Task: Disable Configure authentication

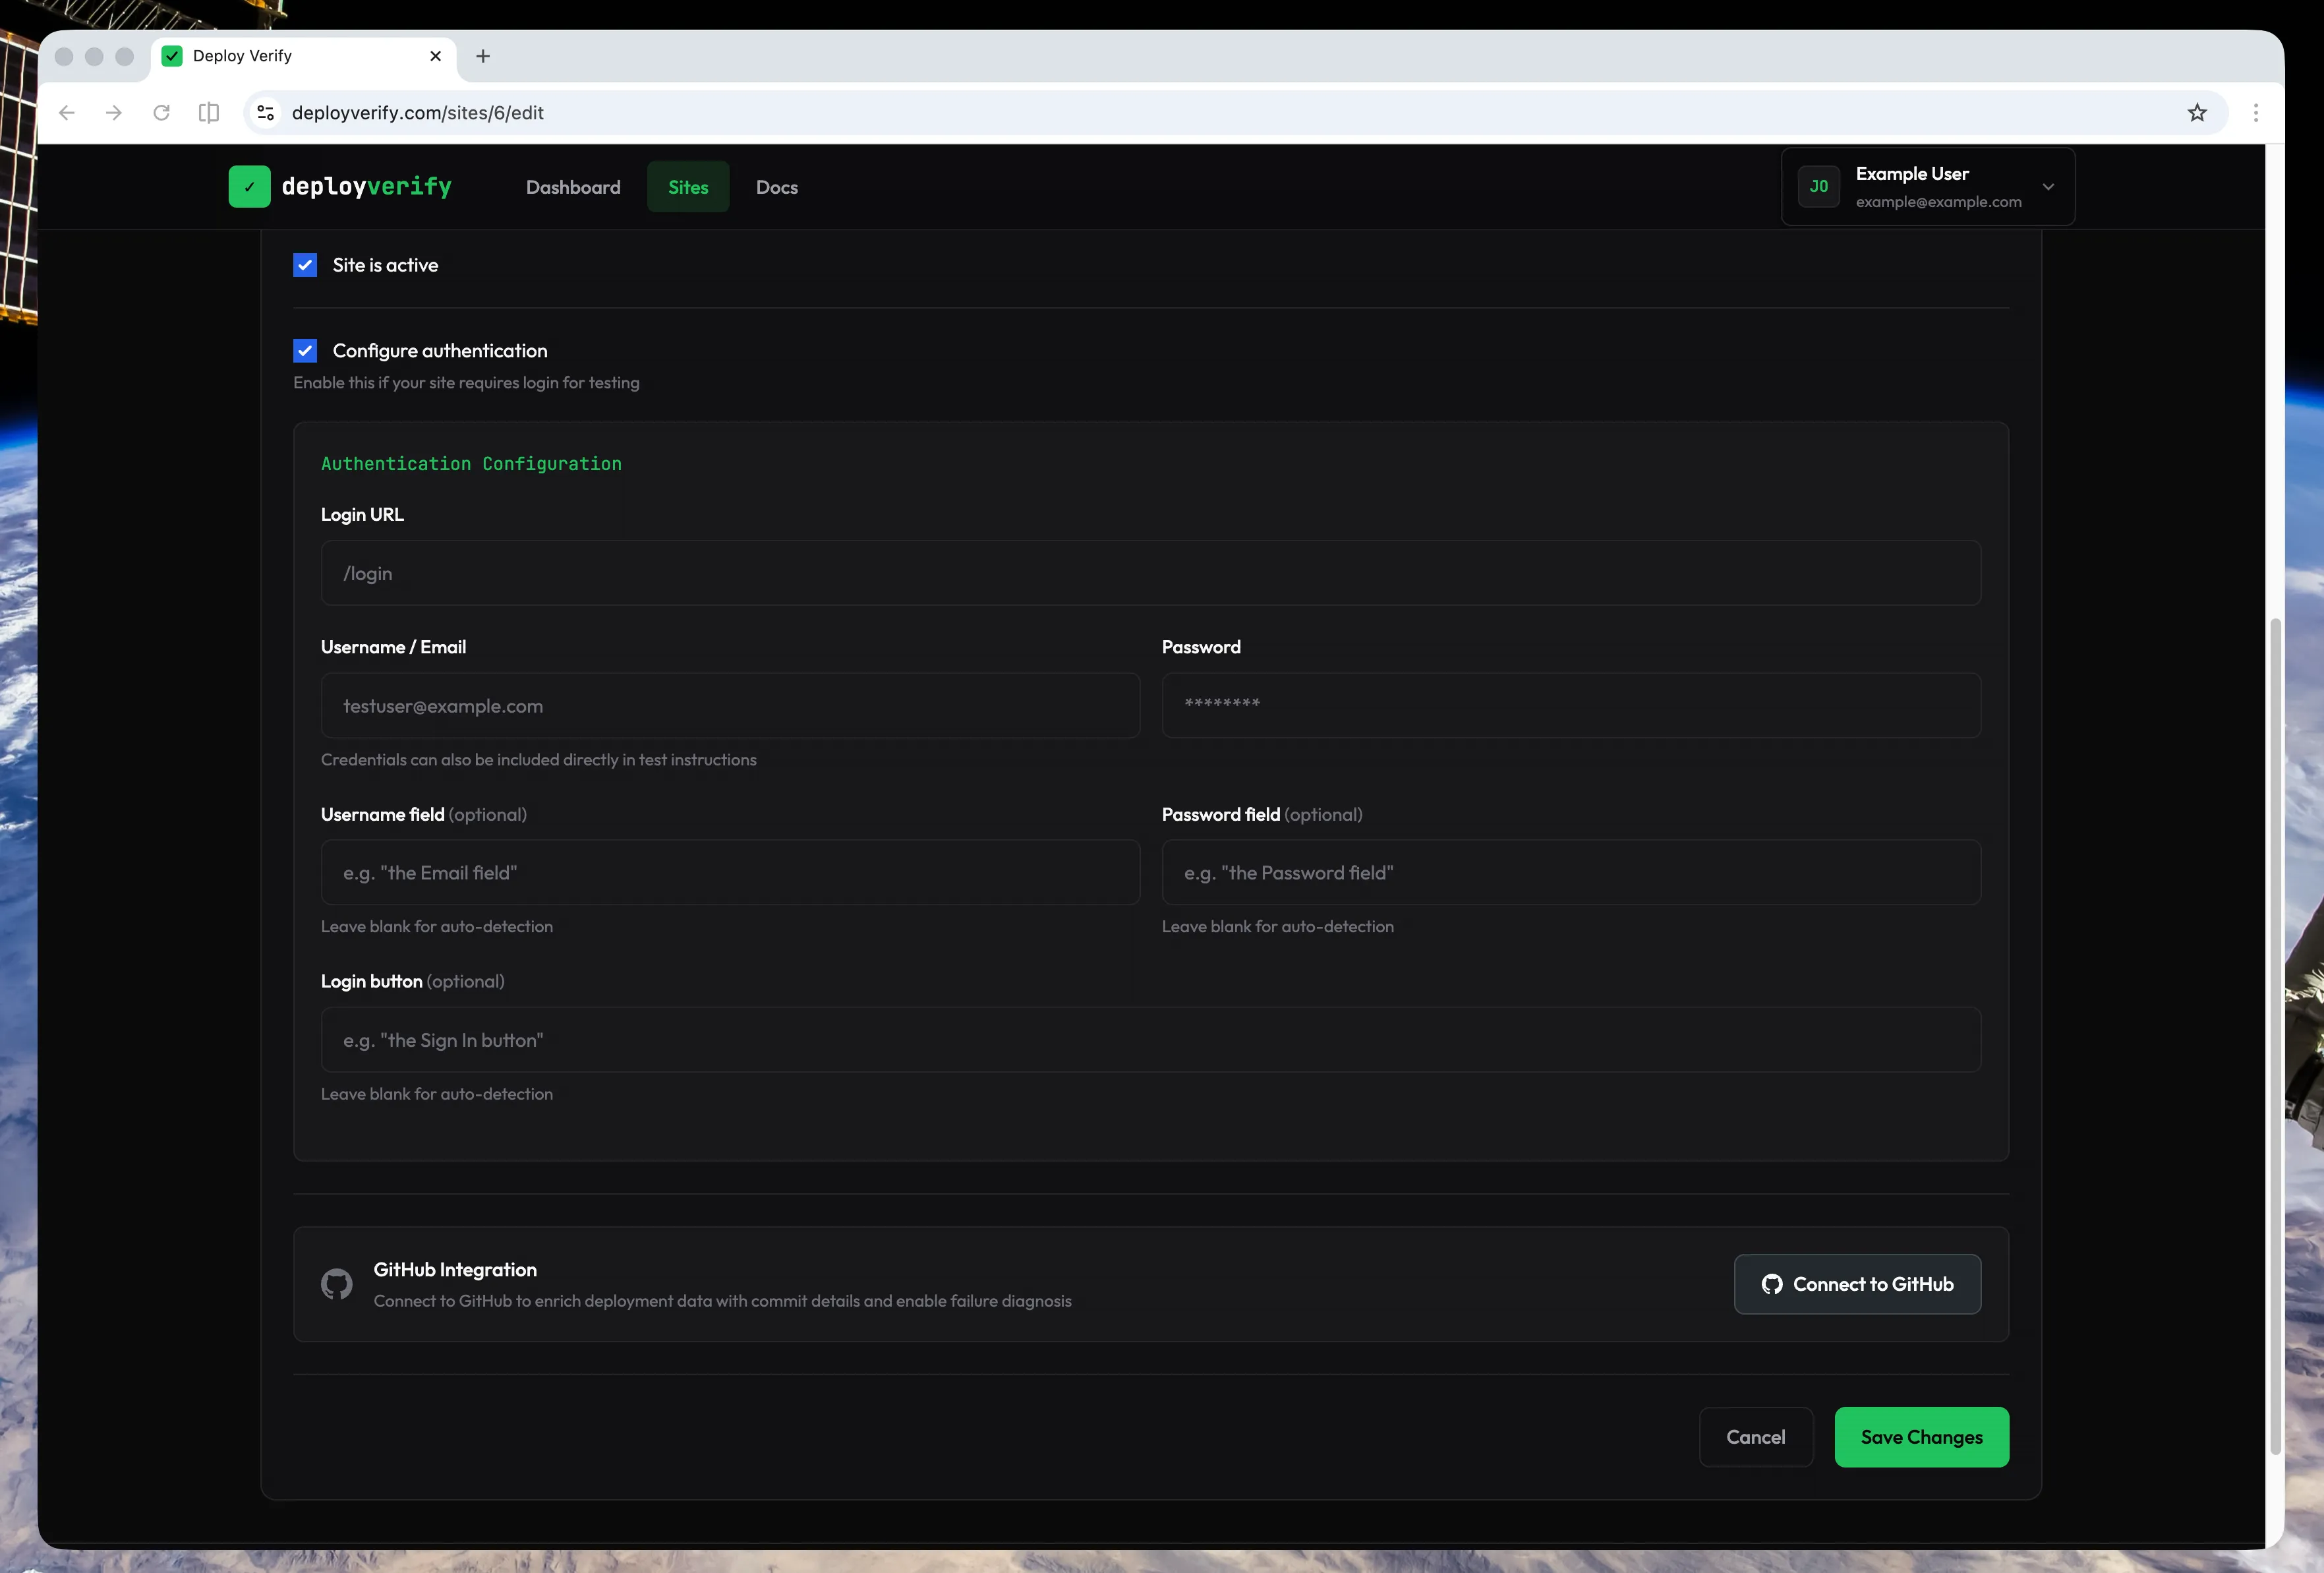Action: click(305, 350)
